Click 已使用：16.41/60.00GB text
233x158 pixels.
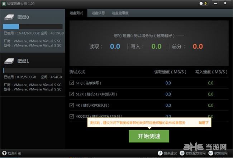coord(22,33)
